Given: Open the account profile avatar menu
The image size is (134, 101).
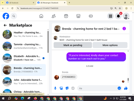Looking at the screenshot, I should 126,16.
